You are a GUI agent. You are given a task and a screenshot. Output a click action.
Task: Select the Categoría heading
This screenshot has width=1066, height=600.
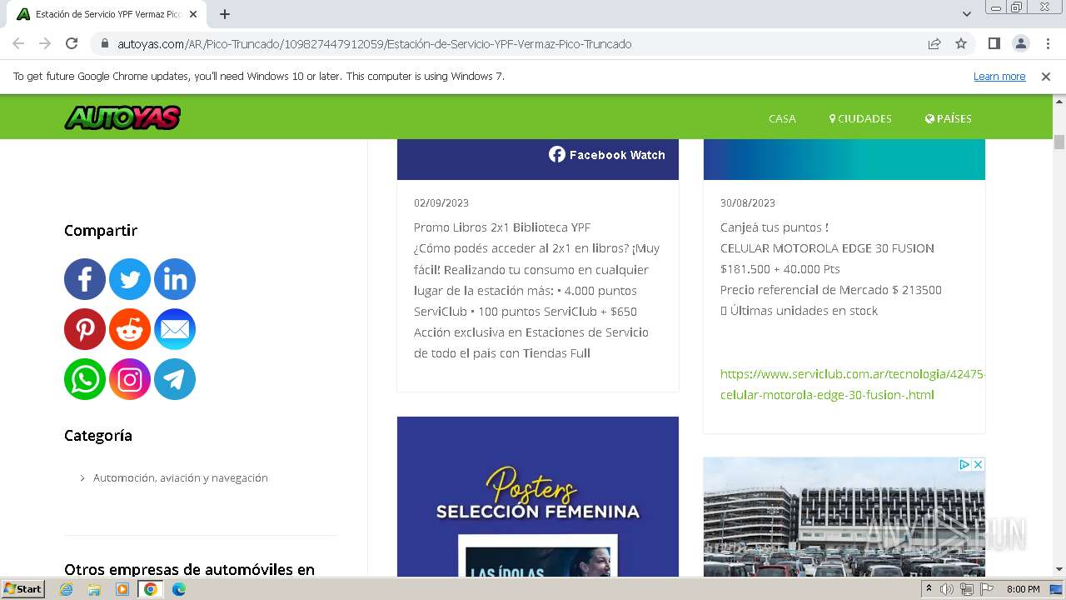tap(98, 436)
